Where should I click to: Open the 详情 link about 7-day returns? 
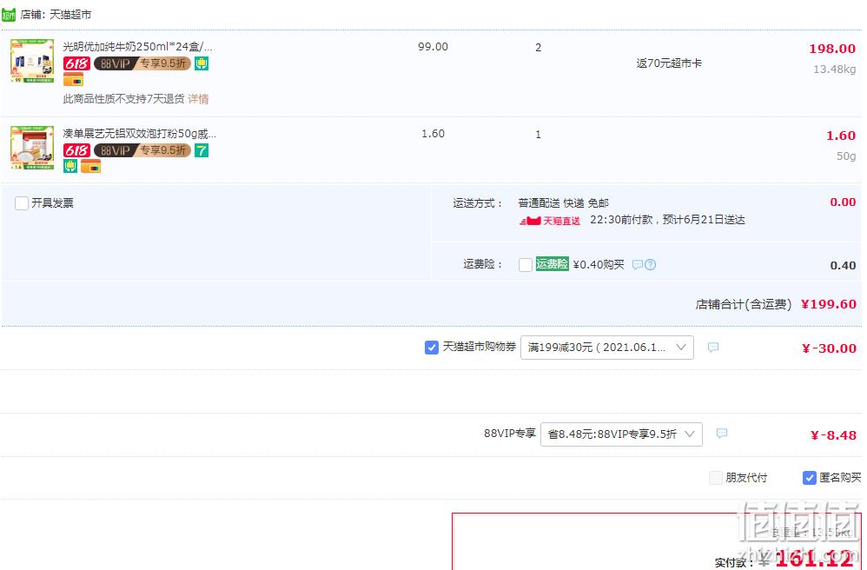(198, 99)
